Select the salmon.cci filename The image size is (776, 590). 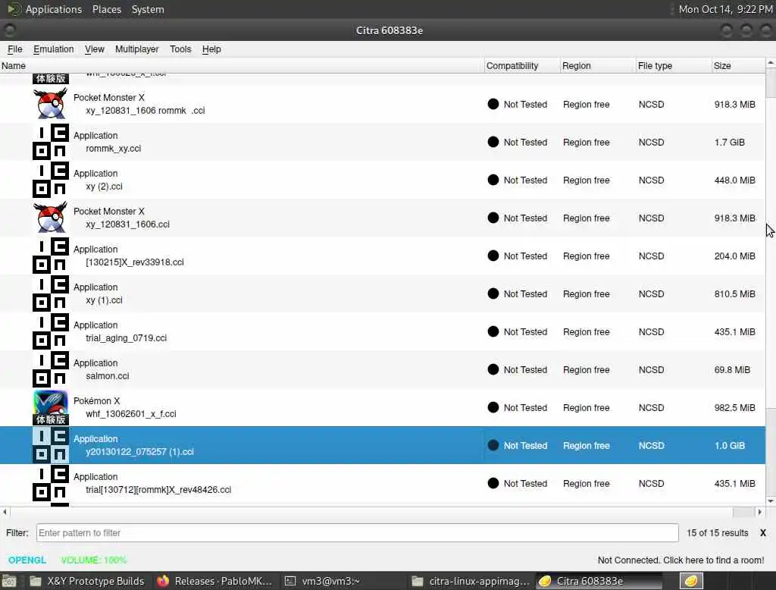coord(108,375)
